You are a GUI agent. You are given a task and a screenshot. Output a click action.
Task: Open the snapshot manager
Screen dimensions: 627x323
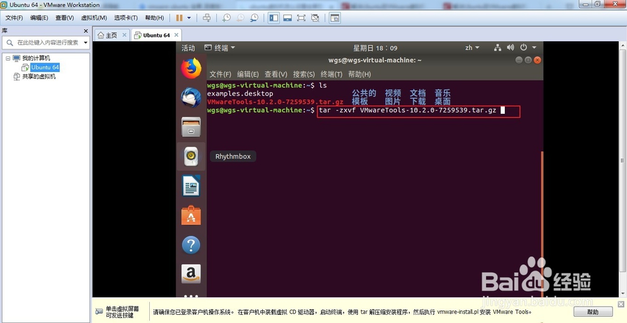(255, 18)
